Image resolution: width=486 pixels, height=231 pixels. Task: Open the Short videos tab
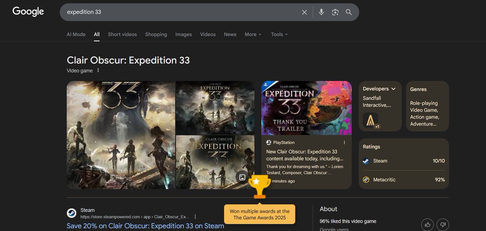coord(122,34)
